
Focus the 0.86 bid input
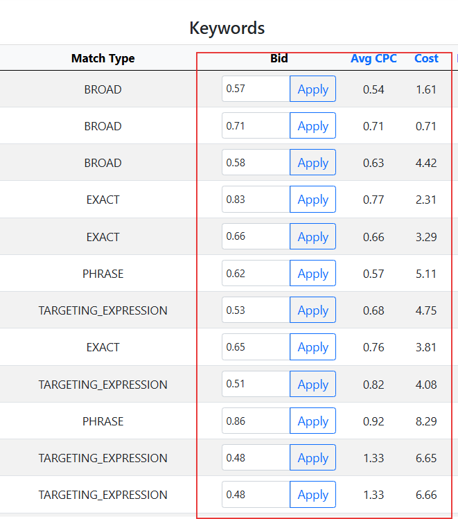(x=256, y=421)
